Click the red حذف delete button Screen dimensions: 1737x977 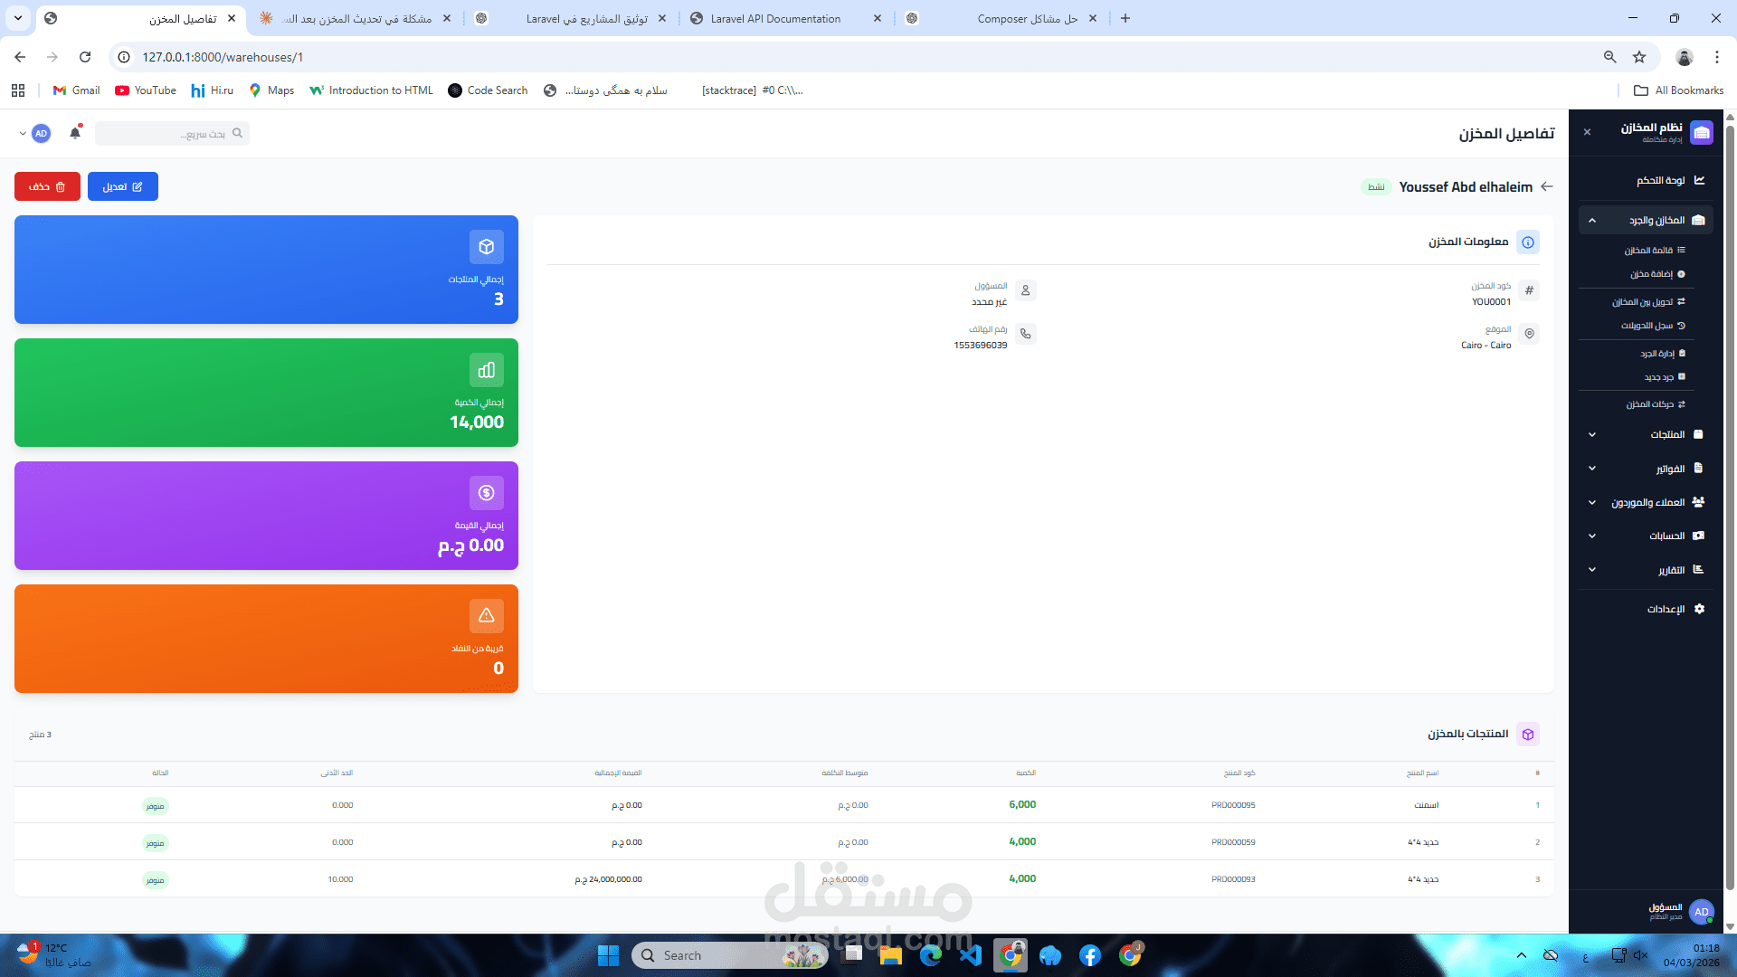click(47, 186)
